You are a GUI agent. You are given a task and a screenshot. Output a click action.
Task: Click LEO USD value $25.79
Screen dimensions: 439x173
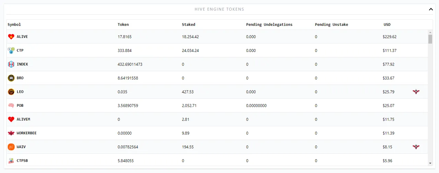[x=389, y=92]
